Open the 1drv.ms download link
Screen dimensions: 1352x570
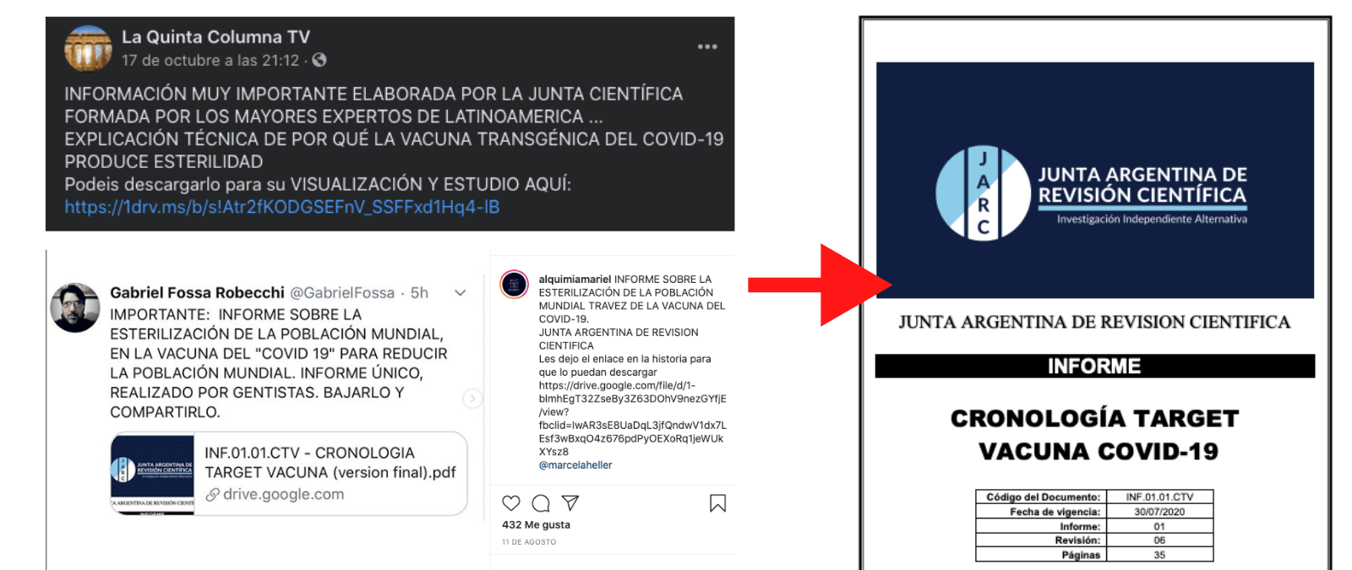click(282, 207)
